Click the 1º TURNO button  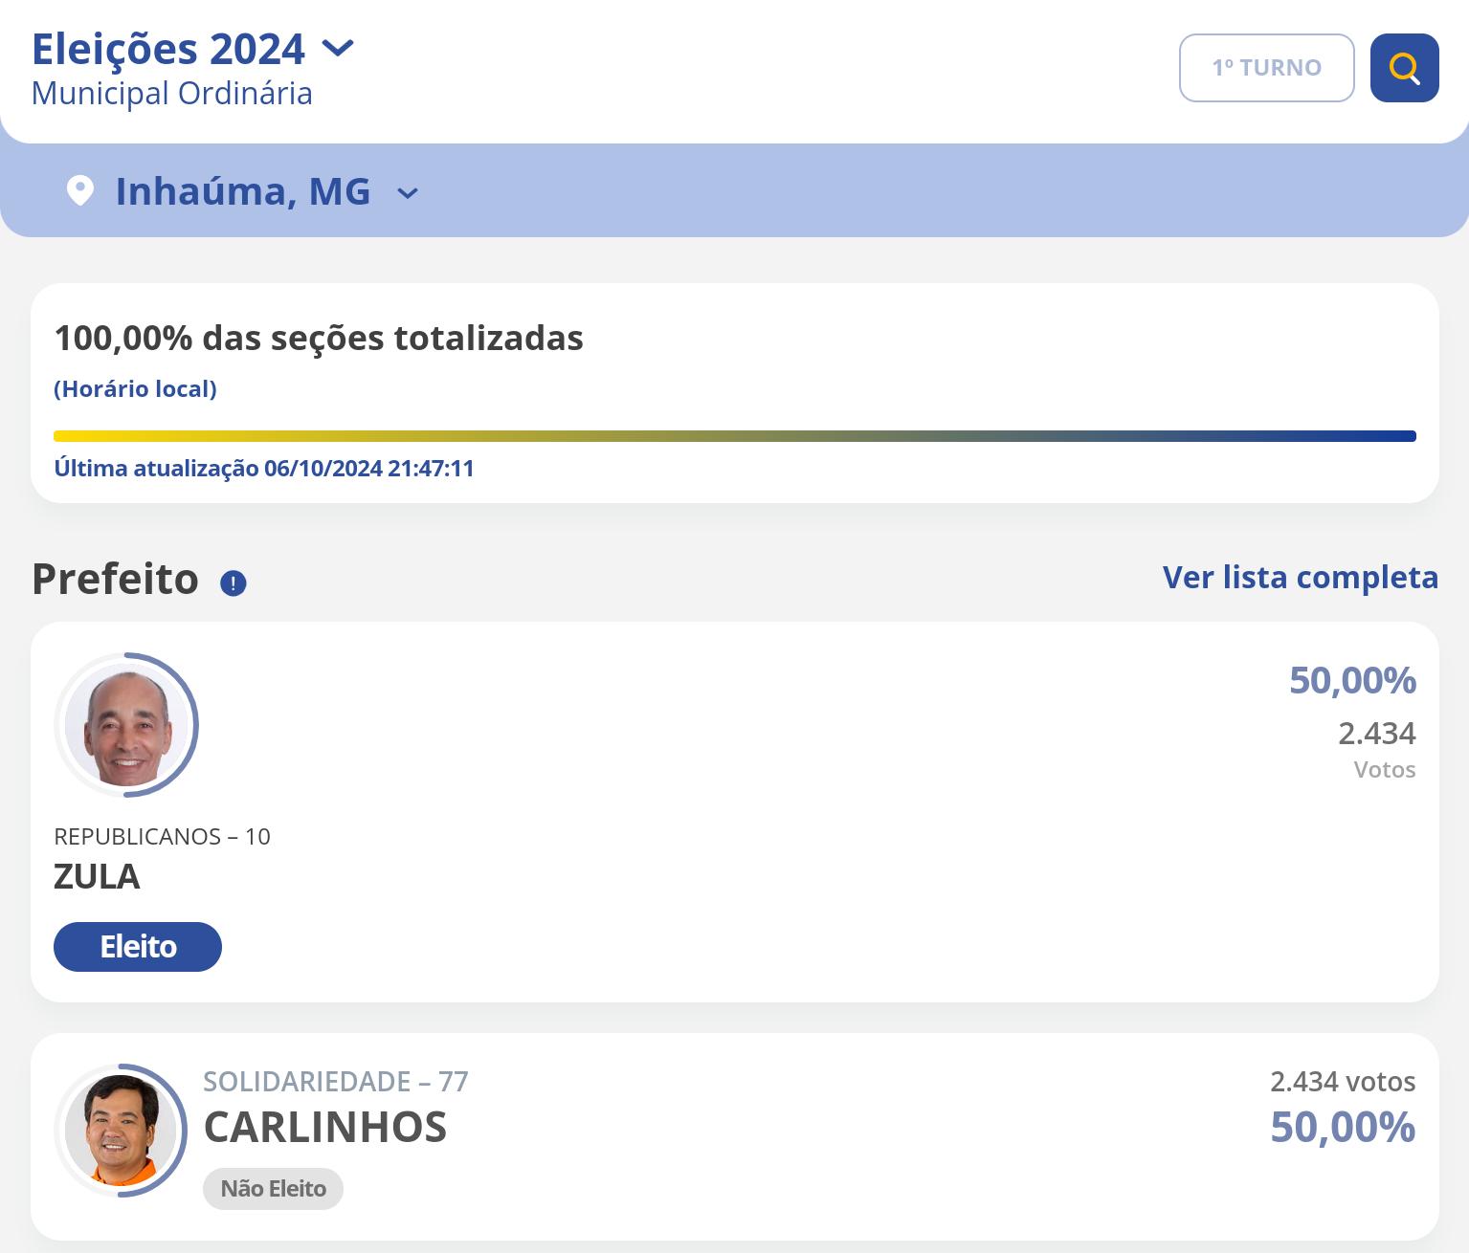tap(1266, 68)
